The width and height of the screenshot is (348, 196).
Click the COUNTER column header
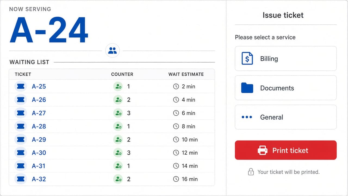(122, 74)
